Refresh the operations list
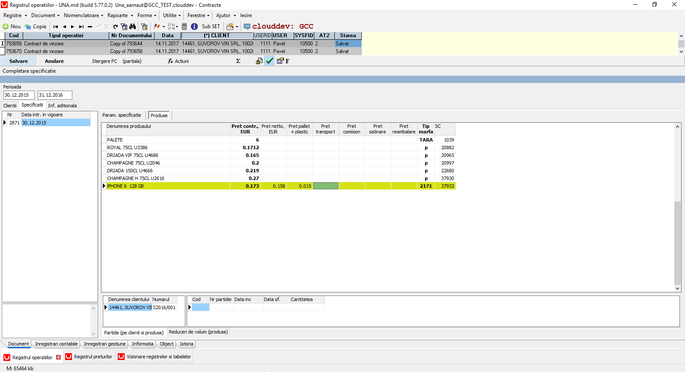This screenshot has width=685, height=372. coord(116,27)
